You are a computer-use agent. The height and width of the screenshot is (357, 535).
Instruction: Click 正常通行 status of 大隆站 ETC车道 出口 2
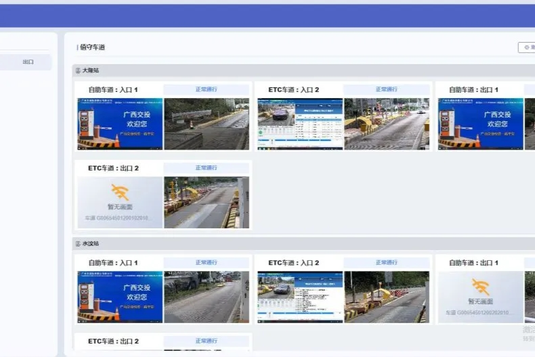[x=207, y=168]
